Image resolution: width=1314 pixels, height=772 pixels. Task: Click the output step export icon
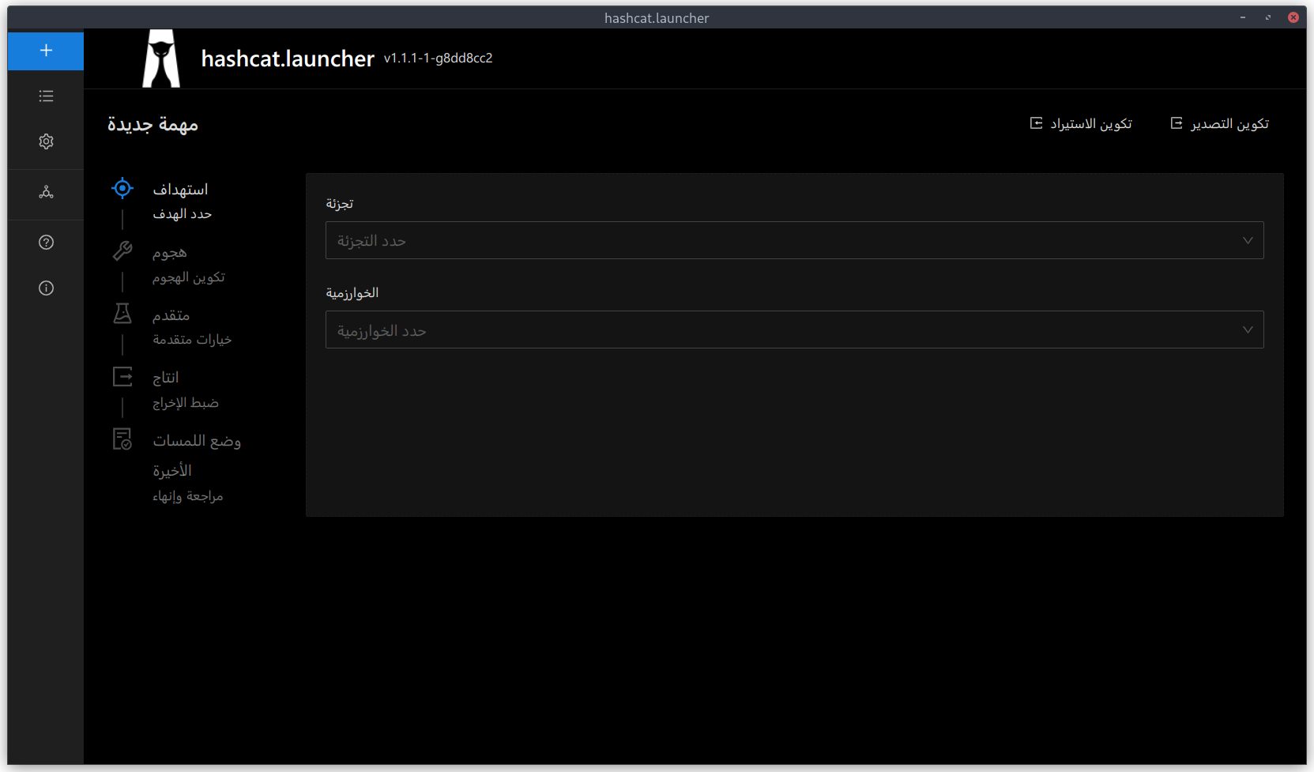click(122, 377)
